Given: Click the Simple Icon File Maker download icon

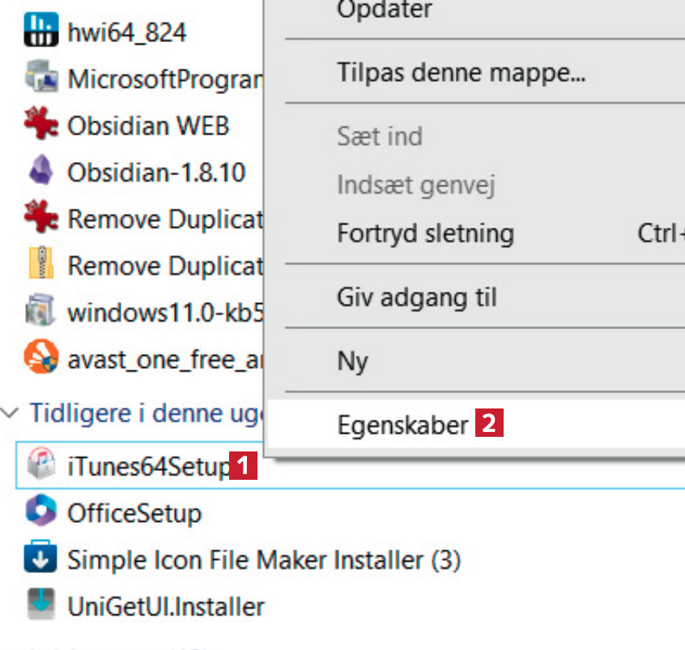Looking at the screenshot, I should (x=40, y=559).
